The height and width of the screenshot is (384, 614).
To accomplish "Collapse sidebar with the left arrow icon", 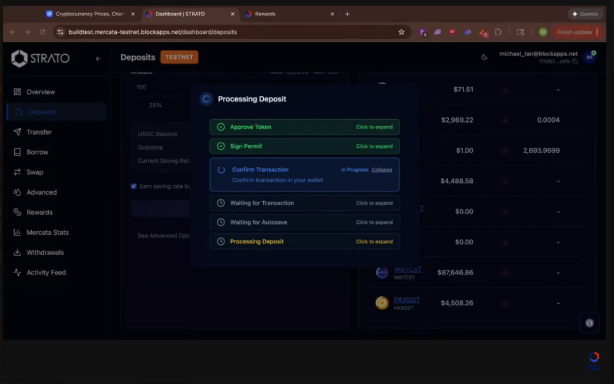I will tap(98, 59).
